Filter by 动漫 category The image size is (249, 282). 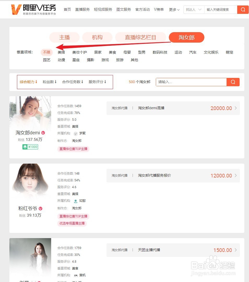click(61, 60)
